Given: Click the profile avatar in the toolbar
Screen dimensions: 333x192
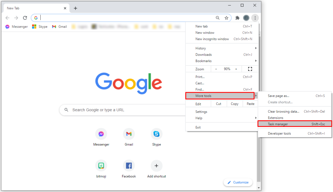Looking at the screenshot, I should (x=246, y=18).
